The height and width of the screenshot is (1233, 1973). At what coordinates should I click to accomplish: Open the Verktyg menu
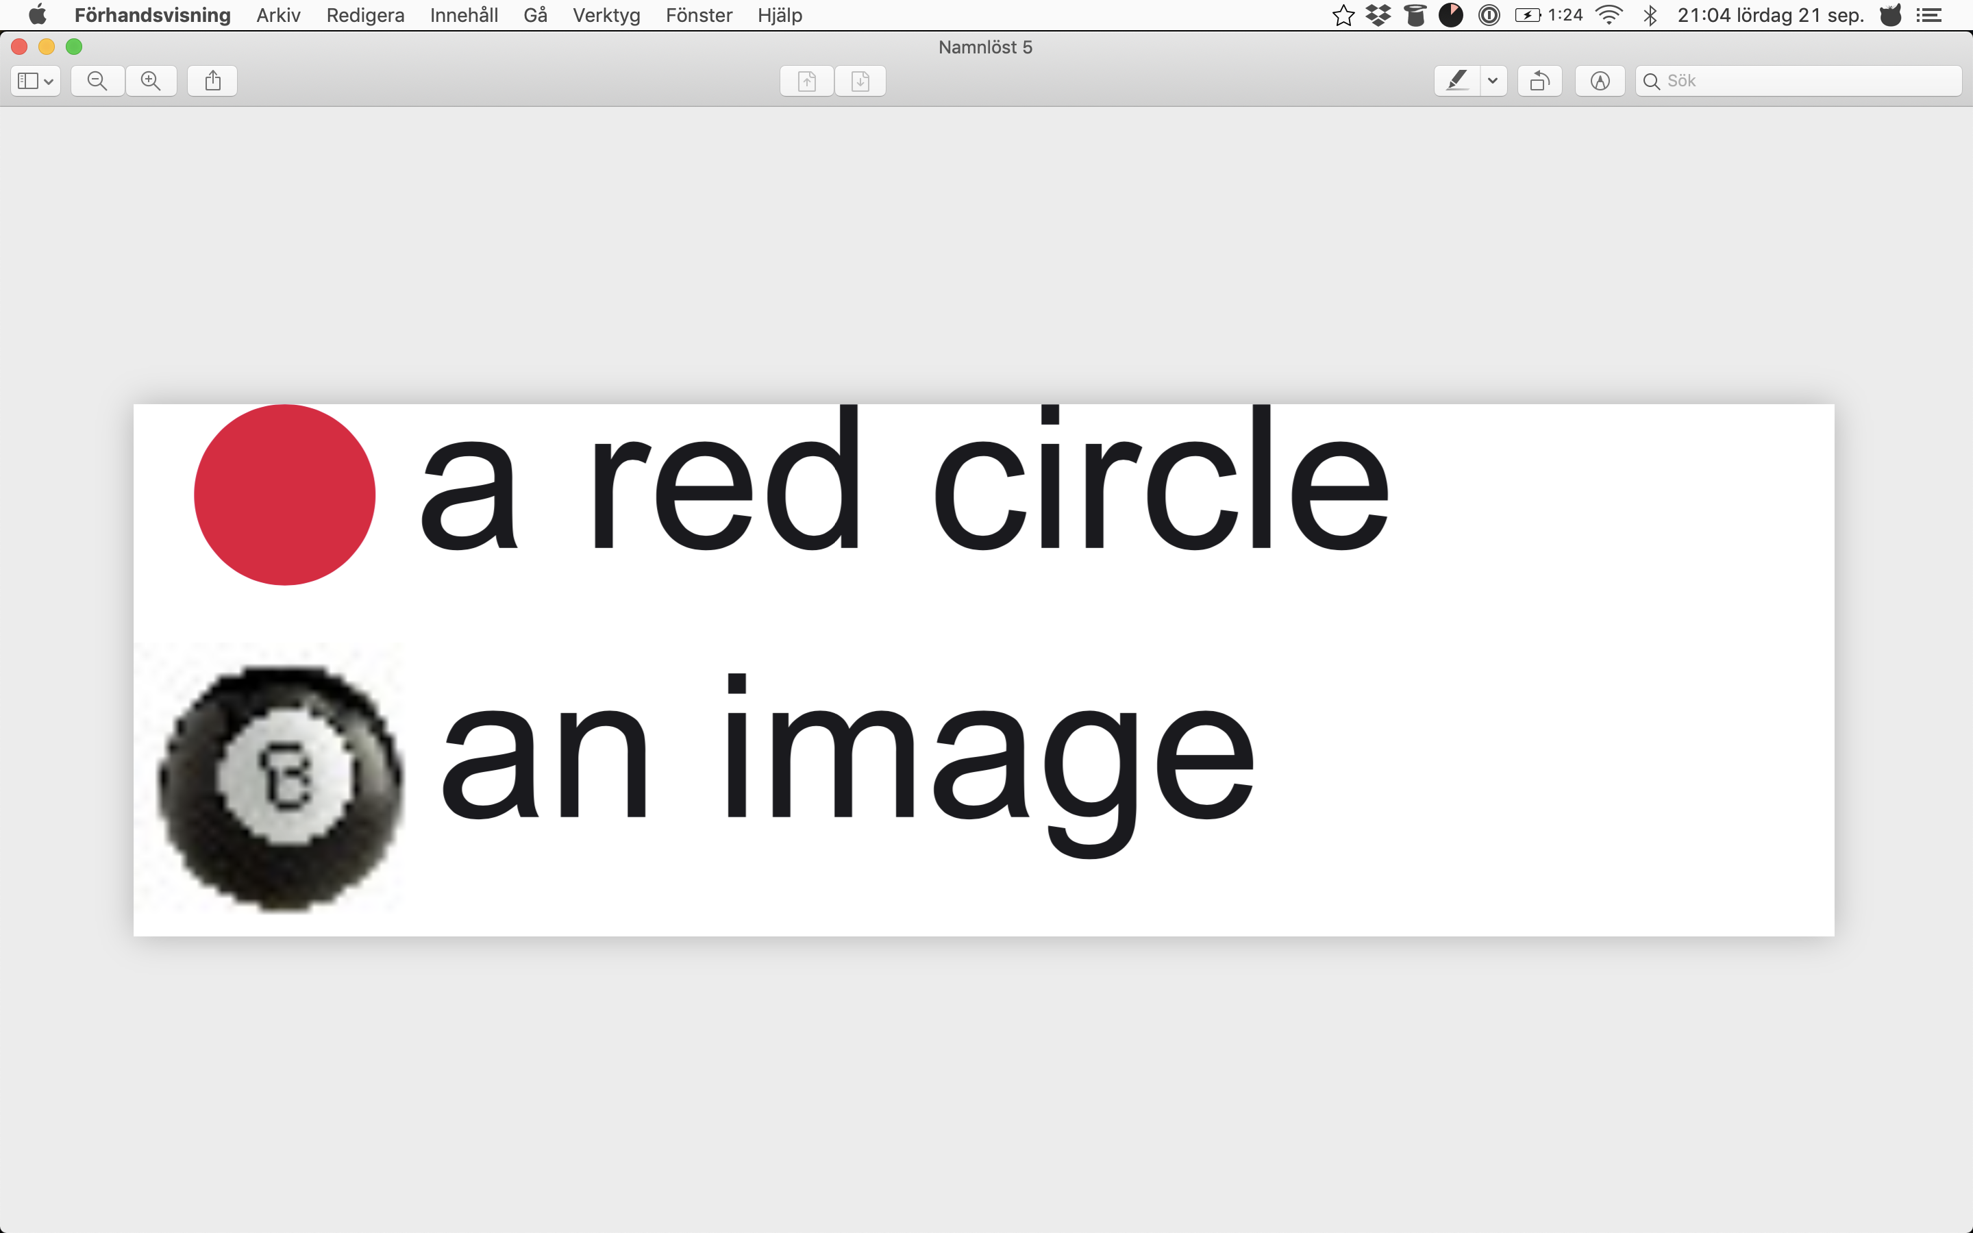tap(606, 14)
